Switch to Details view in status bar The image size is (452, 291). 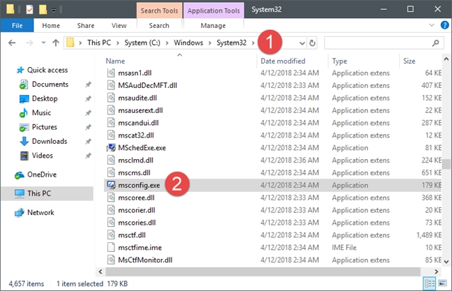click(429, 283)
